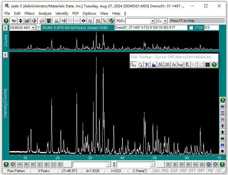228x175 pixels.
Task: Click the S/M search match icon
Action: coord(105,21)
